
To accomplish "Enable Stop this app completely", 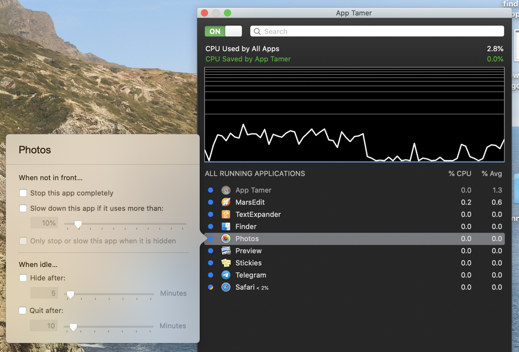I will point(23,193).
